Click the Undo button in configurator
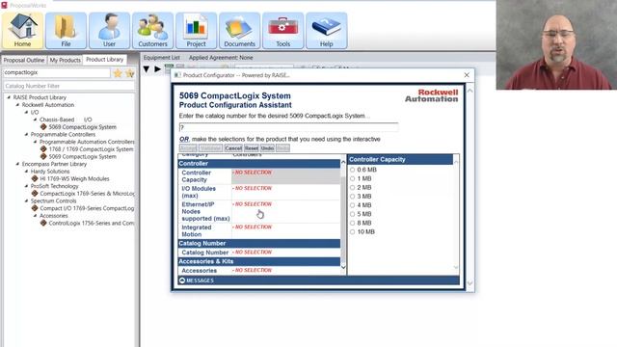This screenshot has width=617, height=347. (267, 148)
